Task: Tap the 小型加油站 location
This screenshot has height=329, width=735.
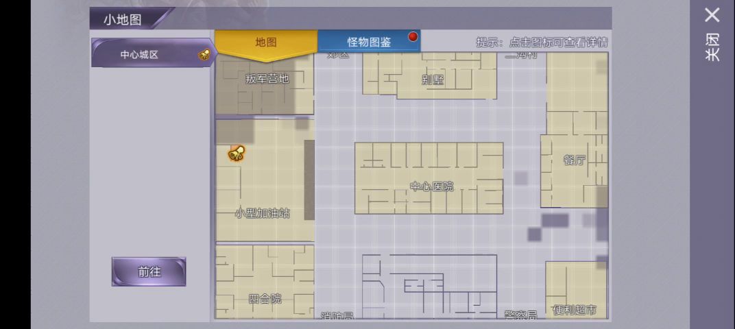Action: 263,213
